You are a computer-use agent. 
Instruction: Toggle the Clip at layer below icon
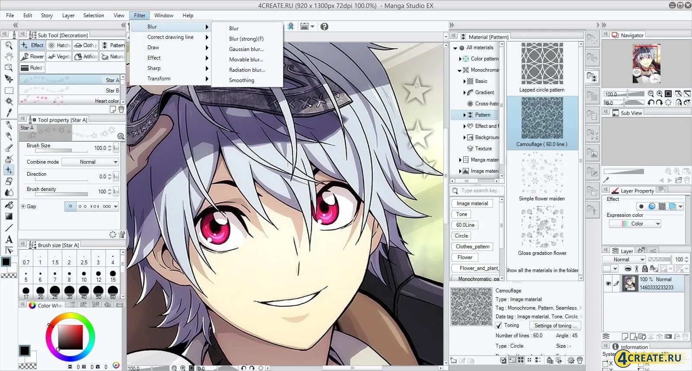pyautogui.click(x=628, y=269)
